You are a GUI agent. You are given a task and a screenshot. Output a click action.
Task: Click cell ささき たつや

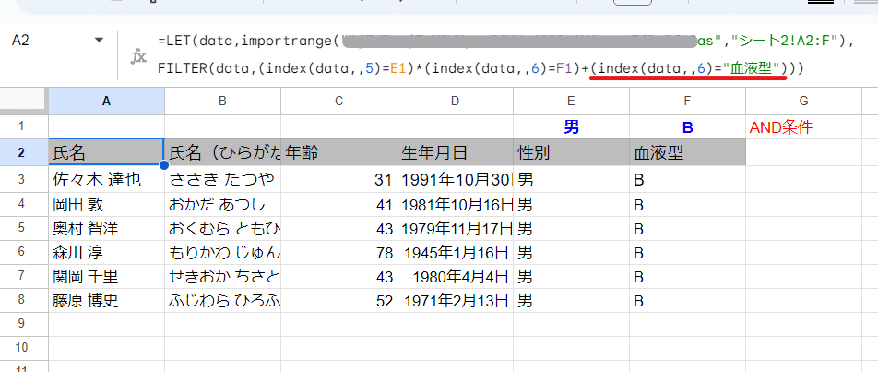222,179
